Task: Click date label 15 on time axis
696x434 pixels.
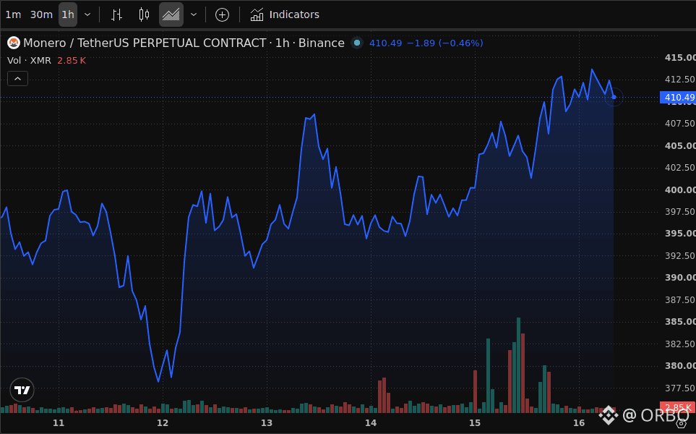Action: point(475,423)
